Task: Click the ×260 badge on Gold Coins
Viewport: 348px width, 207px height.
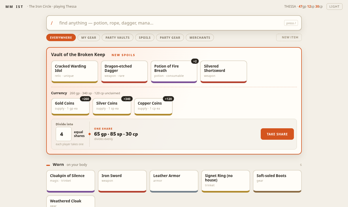Action: [x=86, y=99]
